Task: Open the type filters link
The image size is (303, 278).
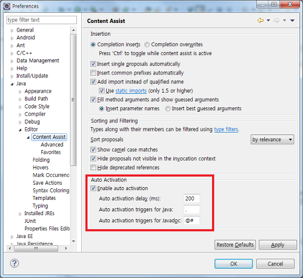Action: click(226, 129)
